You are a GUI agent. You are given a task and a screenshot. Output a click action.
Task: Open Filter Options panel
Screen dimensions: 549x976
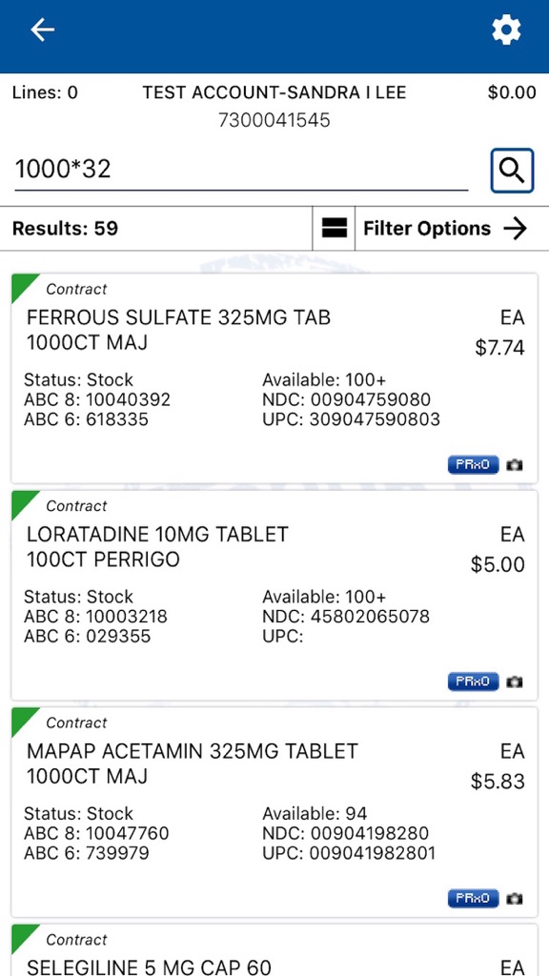pyautogui.click(x=446, y=229)
